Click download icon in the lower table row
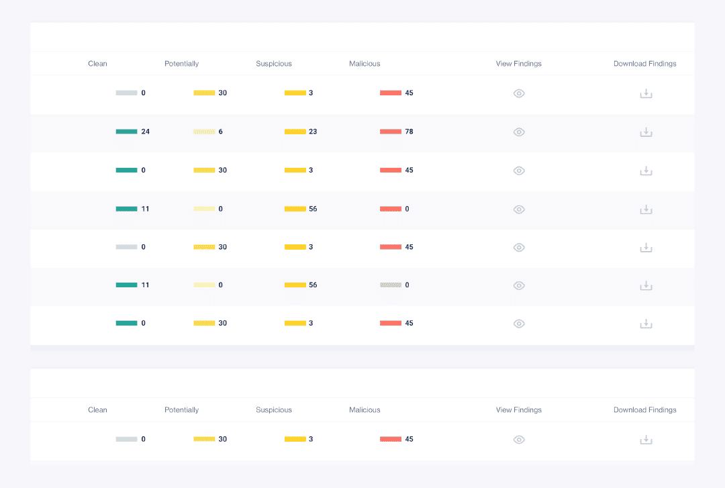725x488 pixels. (646, 440)
